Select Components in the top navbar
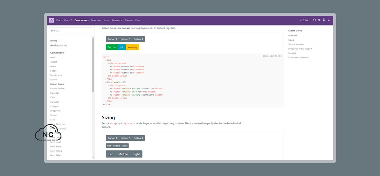Screen dimensions: 380x176 pyautogui.click(x=81, y=20)
